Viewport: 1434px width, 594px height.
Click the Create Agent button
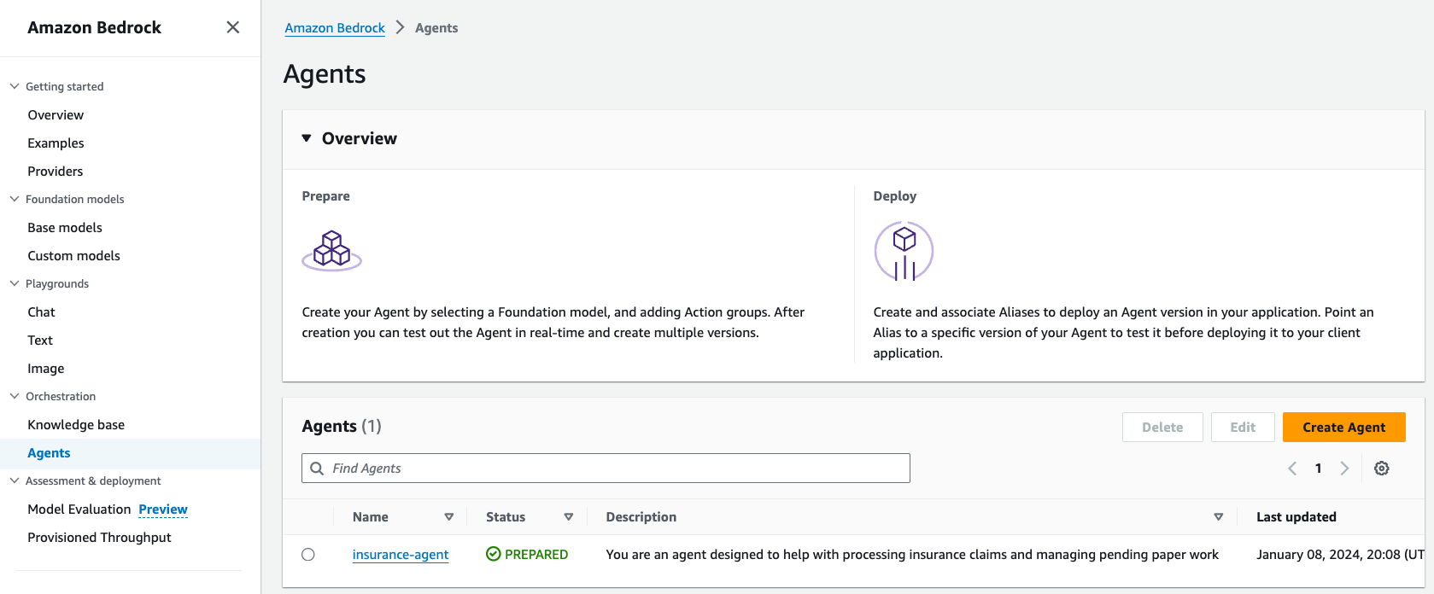1343,428
